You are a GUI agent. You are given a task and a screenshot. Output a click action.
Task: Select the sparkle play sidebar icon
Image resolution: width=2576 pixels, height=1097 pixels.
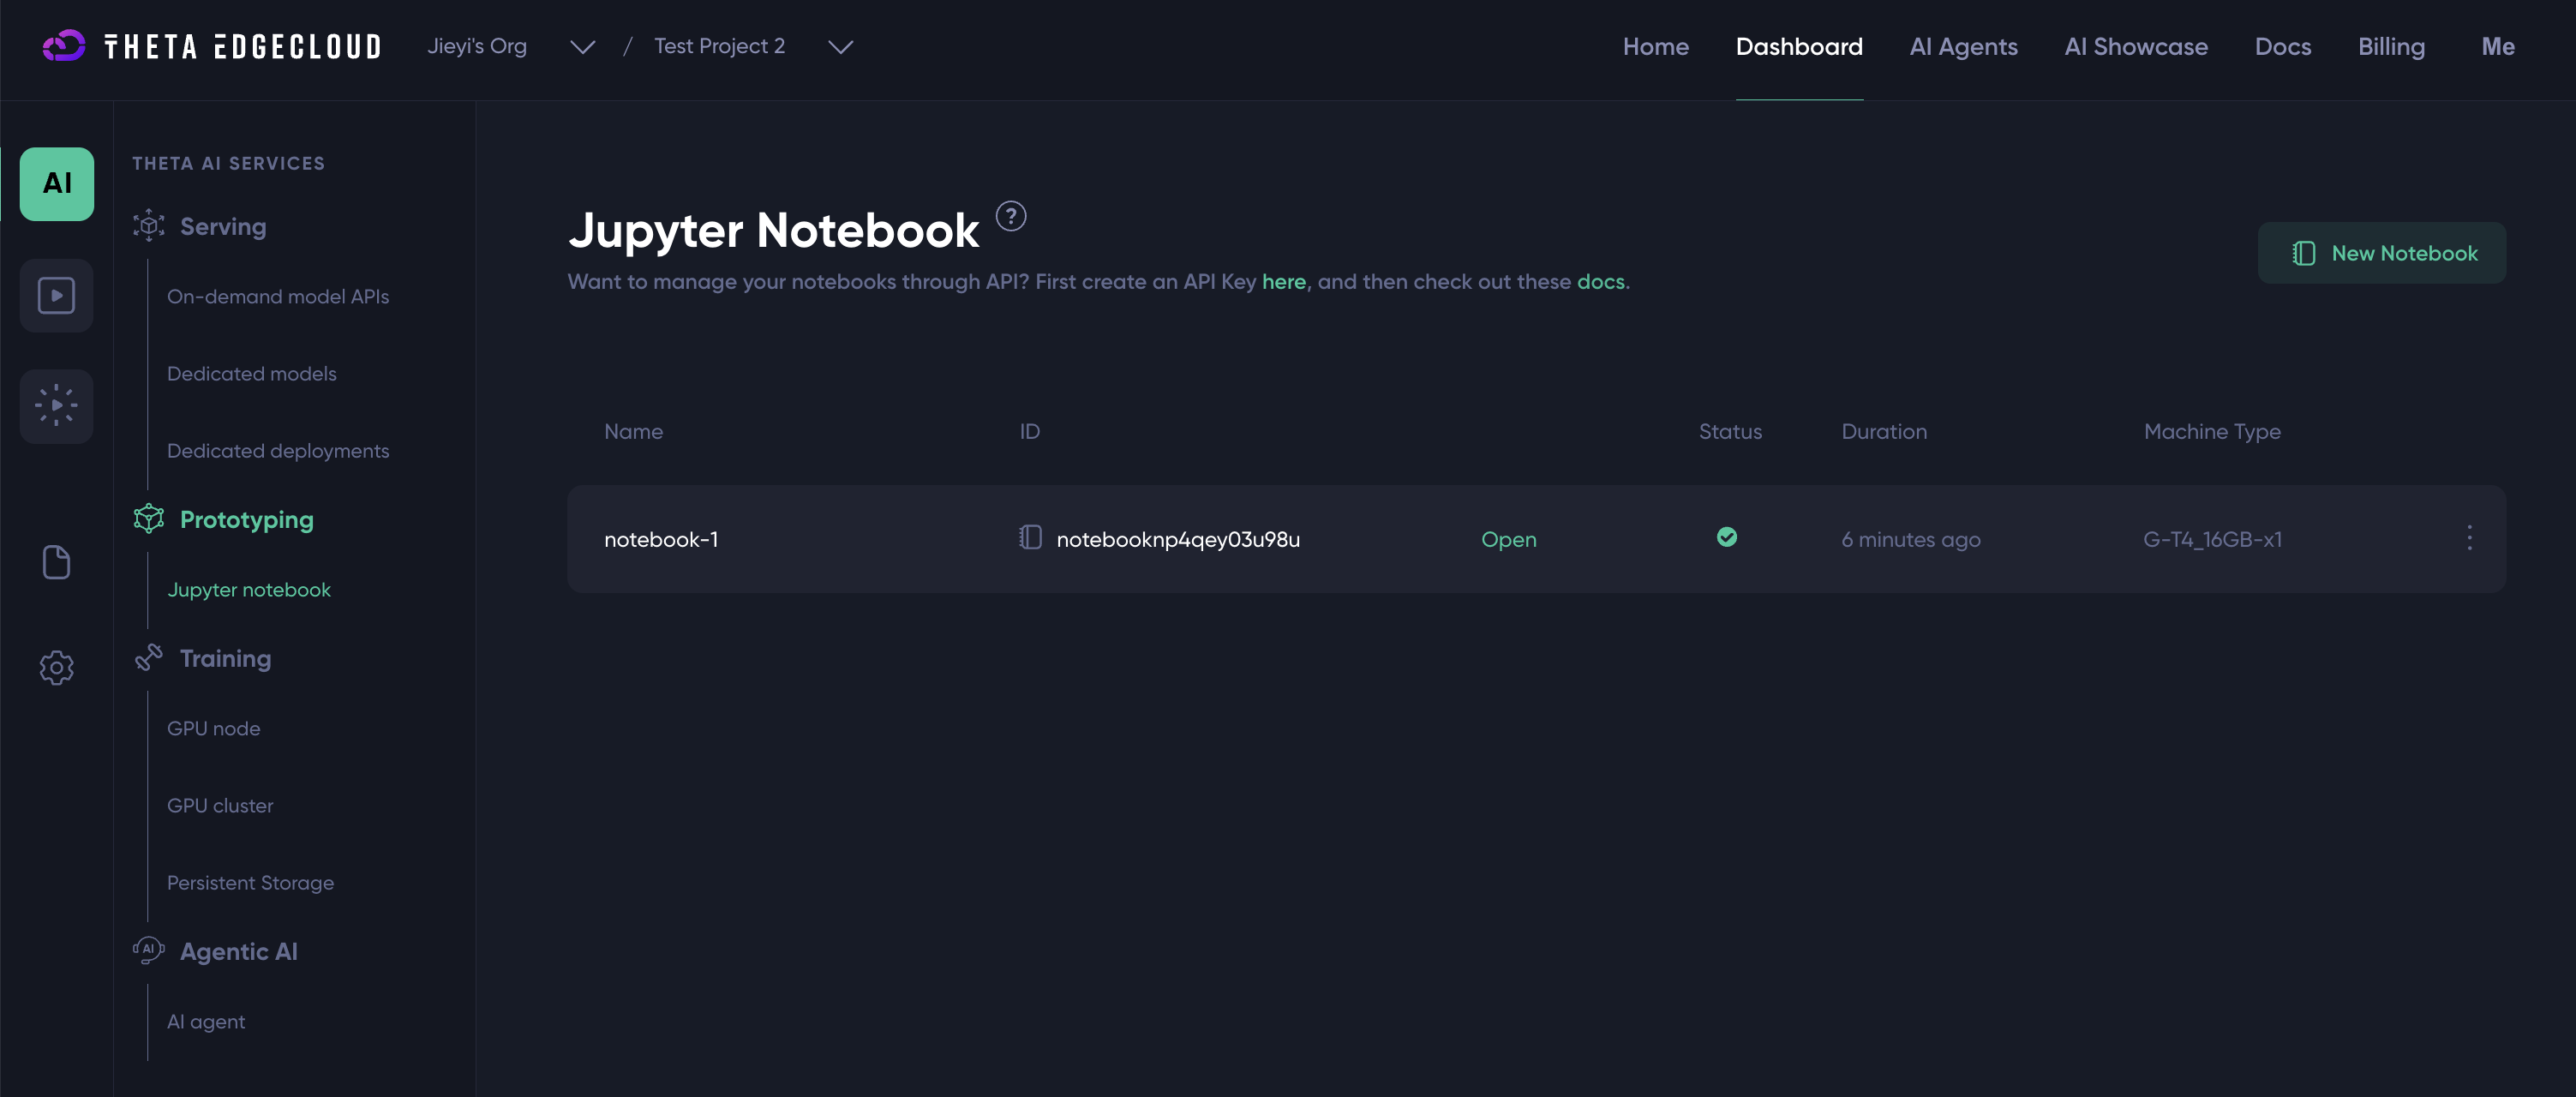(x=57, y=406)
